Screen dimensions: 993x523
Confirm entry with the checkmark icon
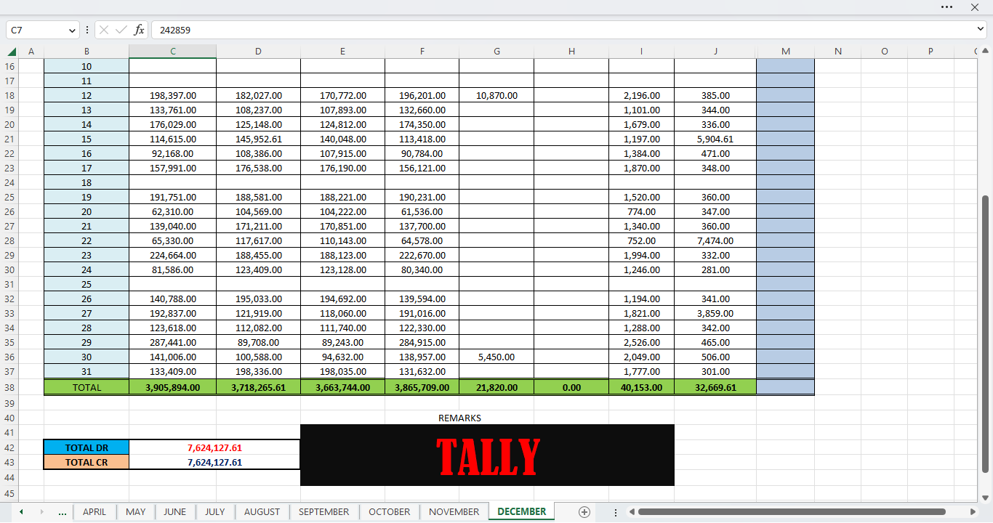(x=121, y=31)
